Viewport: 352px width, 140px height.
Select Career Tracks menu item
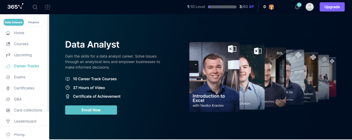click(26, 66)
